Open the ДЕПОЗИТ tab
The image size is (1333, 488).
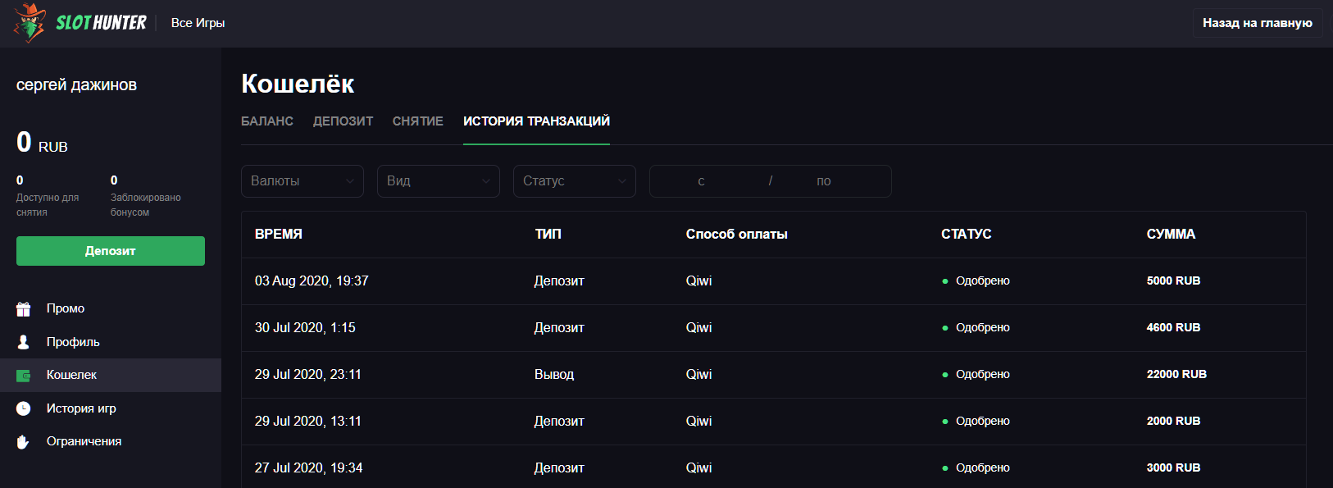pyautogui.click(x=343, y=121)
